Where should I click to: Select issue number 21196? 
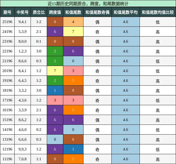[x=7, y=61]
